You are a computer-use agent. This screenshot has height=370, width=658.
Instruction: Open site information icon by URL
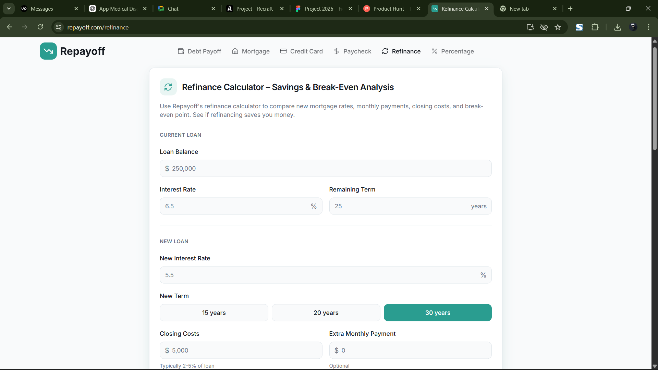pyautogui.click(x=59, y=27)
